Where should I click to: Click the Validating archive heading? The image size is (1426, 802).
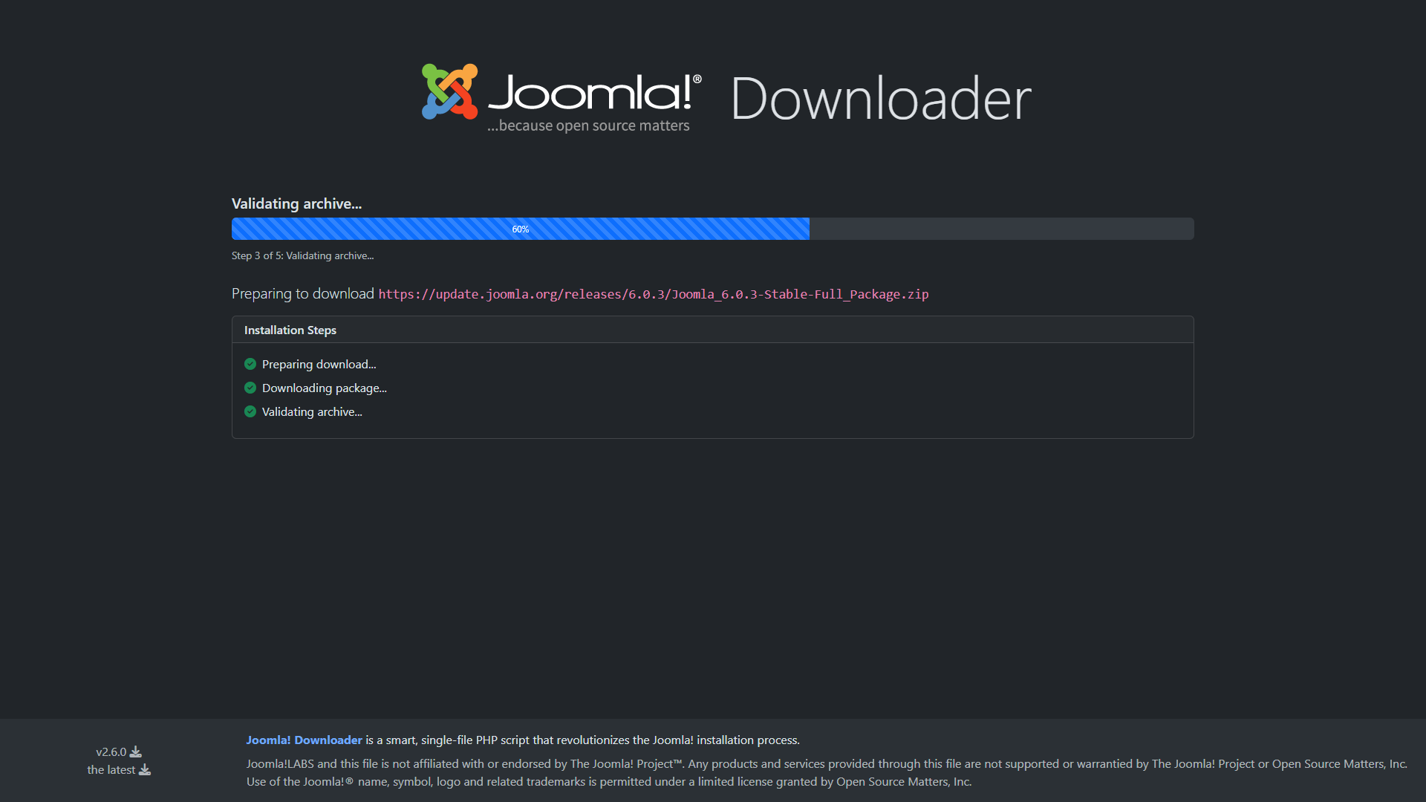pos(296,203)
